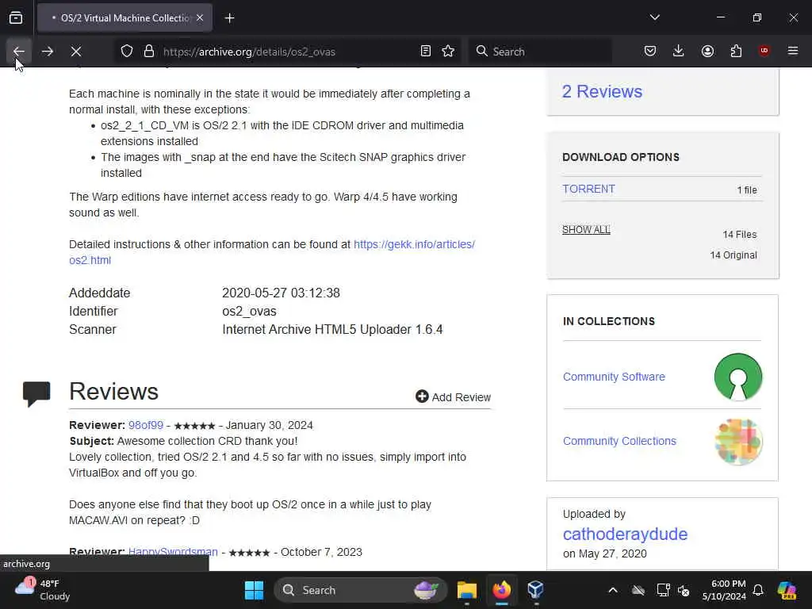Open the extensions puzzle icon
The height and width of the screenshot is (609, 812).
[x=736, y=52]
